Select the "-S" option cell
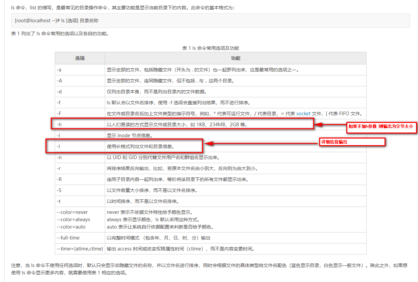This screenshot has height=282, width=418. point(80,190)
